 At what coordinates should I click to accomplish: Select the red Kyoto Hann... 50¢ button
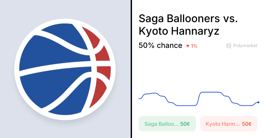click(x=228, y=124)
